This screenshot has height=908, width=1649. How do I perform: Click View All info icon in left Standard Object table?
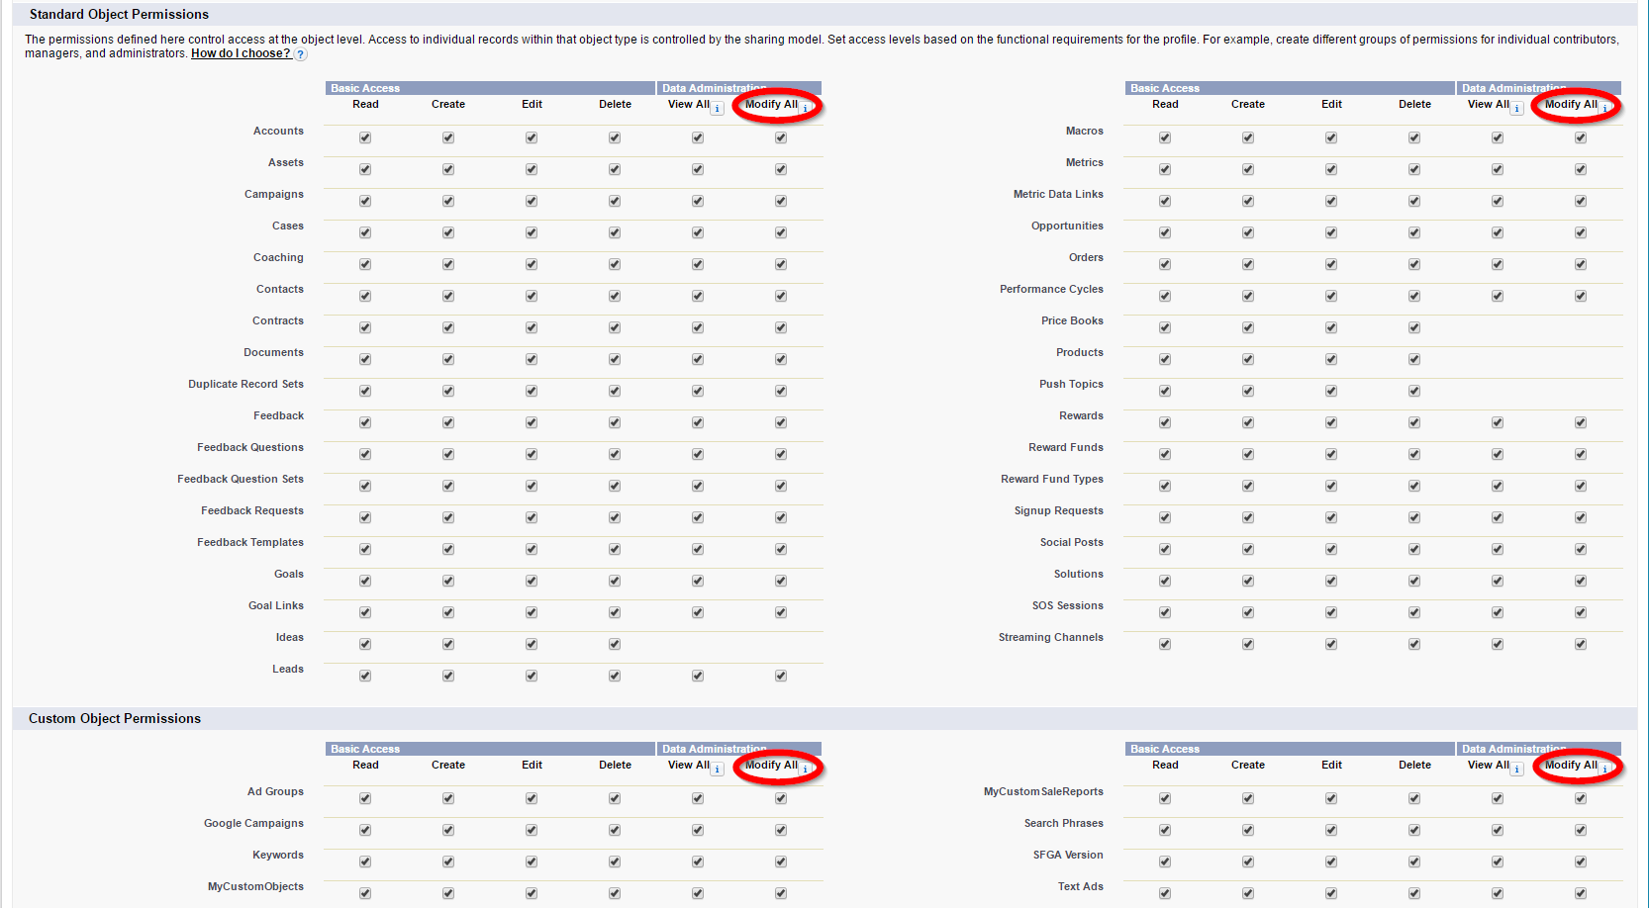(x=718, y=108)
